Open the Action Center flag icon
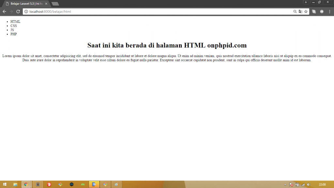This screenshot has width=334, height=188. 291,185
